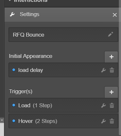Toggle the blue dot on Hover trigger
Viewport: 121px width, 136px height.
tap(14, 121)
